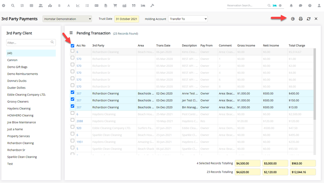Click the refresh icon beside the printer
Viewport: 324px width, 183px height.
coord(309,19)
